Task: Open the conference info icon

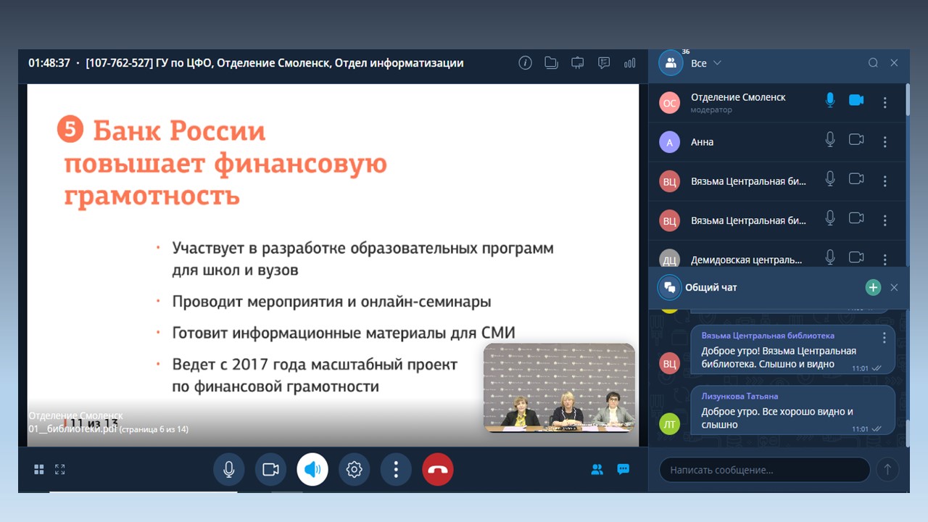Action: click(x=525, y=63)
